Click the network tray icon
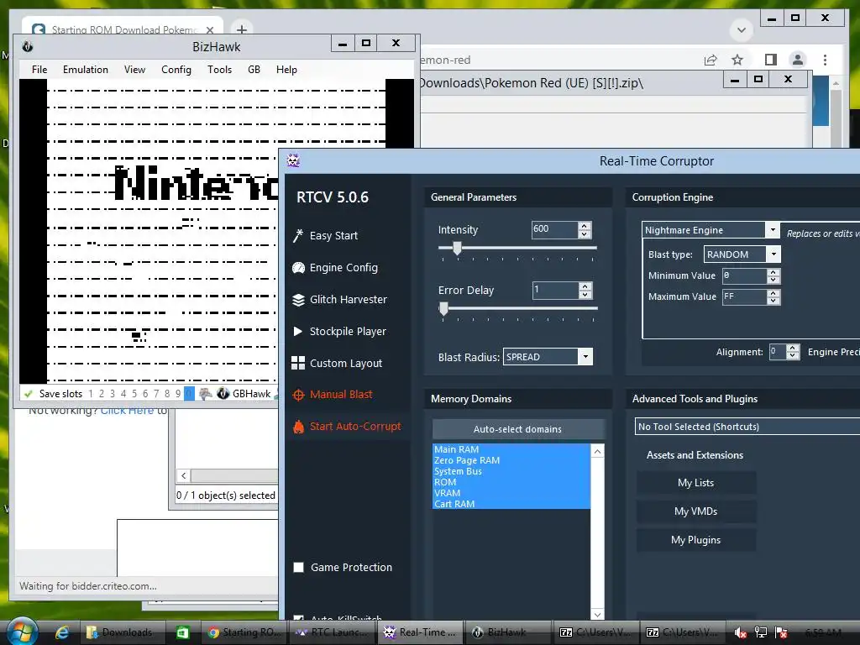Viewport: 860px width, 645px height. (761, 633)
